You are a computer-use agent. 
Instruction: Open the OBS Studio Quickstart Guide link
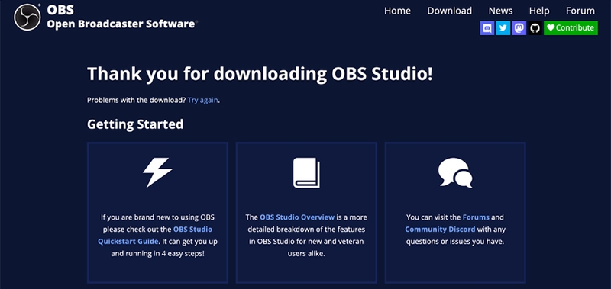[x=155, y=236]
